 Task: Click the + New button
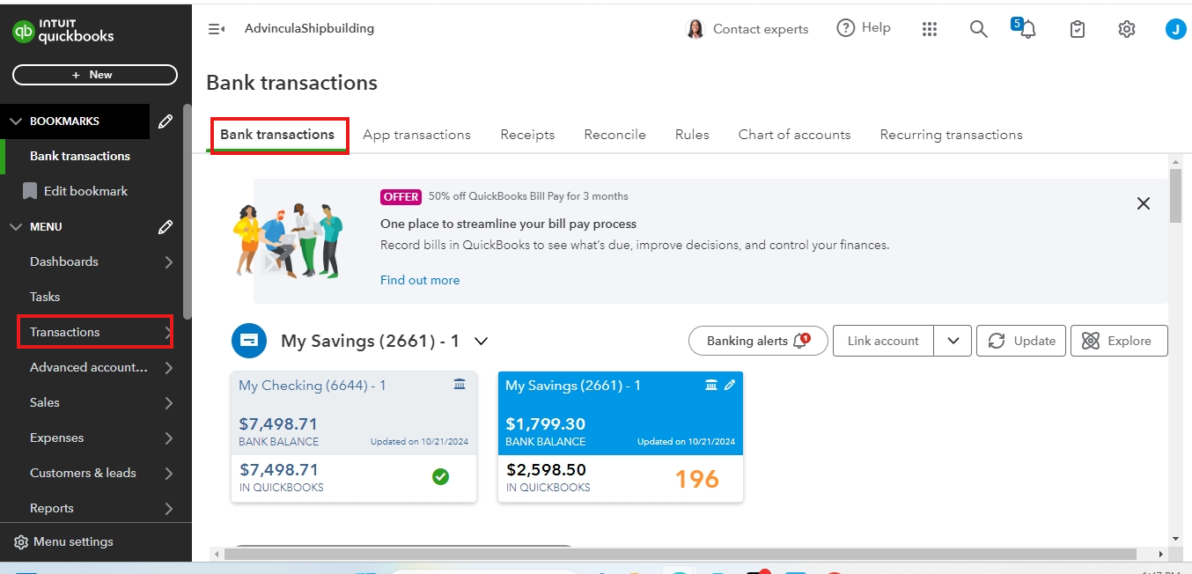[x=95, y=75]
